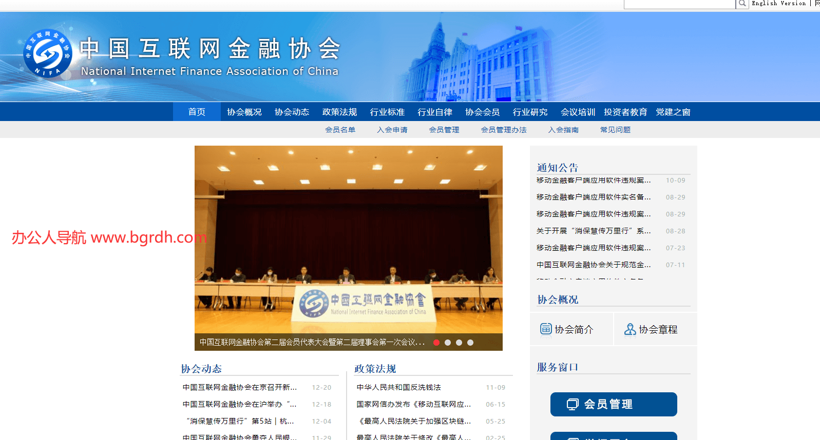Click the blue 会员管理 service button

tap(614, 404)
